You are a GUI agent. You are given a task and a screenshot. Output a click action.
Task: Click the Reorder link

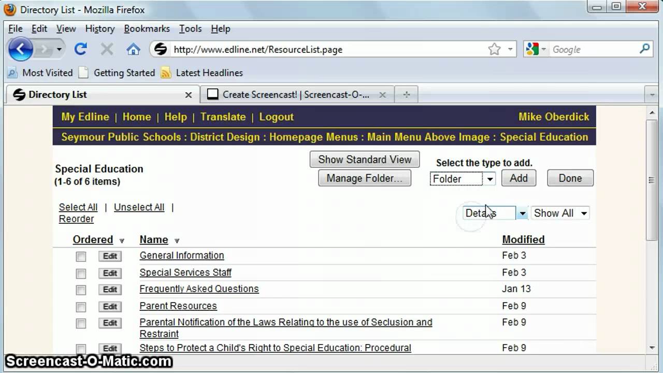[x=77, y=219]
